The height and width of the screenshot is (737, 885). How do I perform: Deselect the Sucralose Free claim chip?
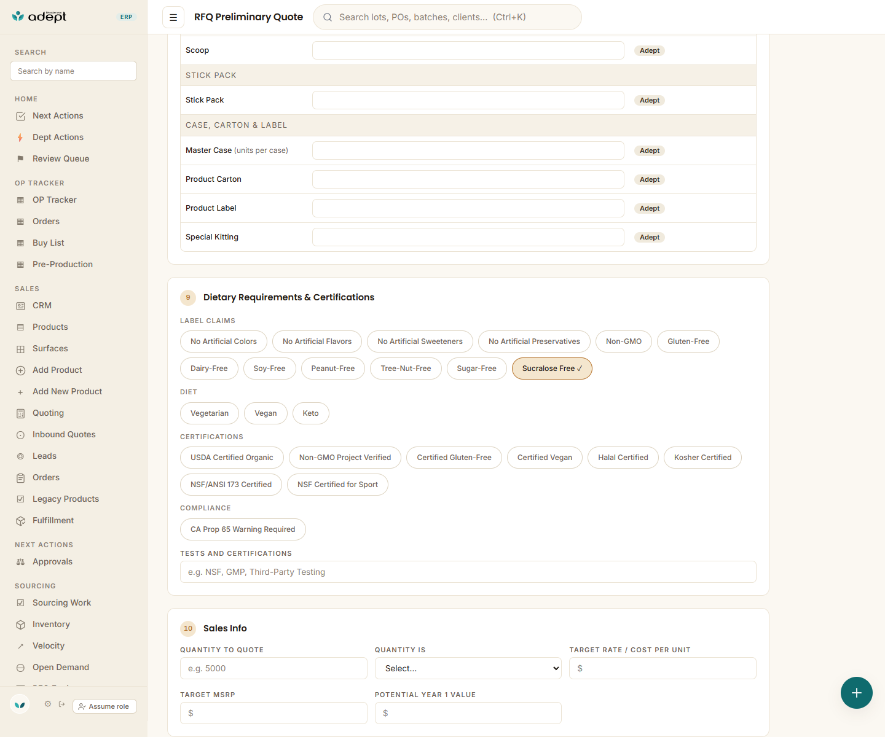[x=552, y=368]
